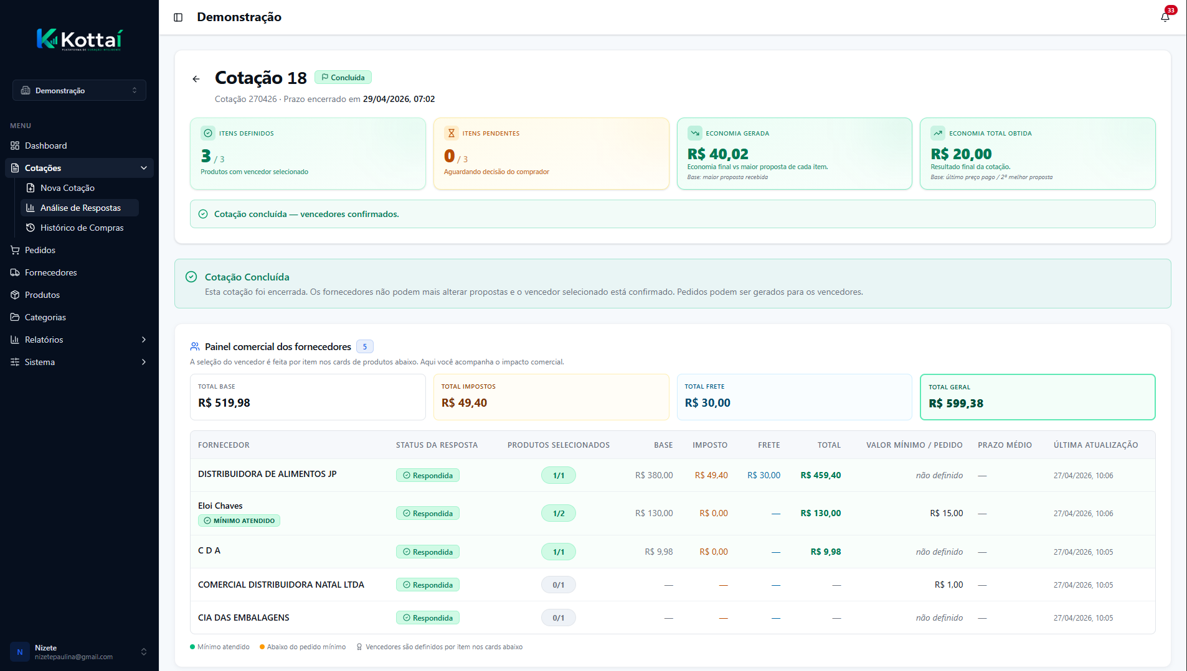Click the user avatar N
The height and width of the screenshot is (671, 1187).
click(20, 652)
